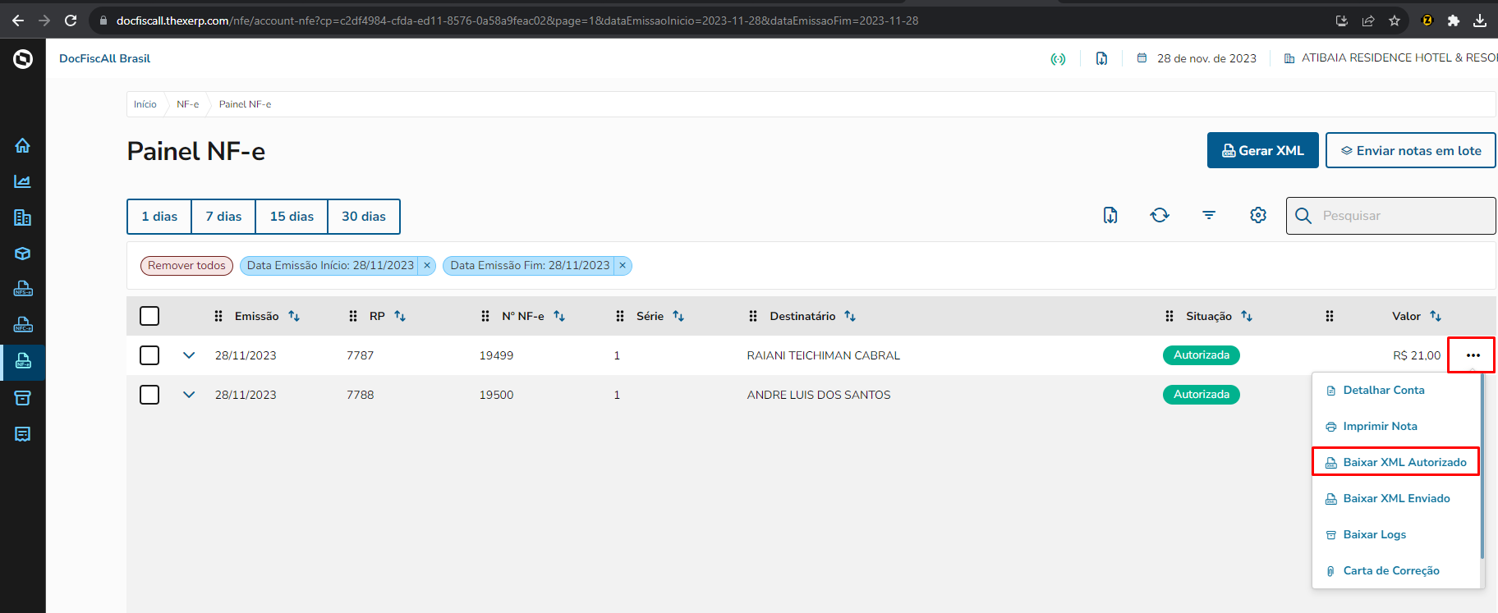
Task: Click Remover todos filters button
Action: (x=186, y=266)
